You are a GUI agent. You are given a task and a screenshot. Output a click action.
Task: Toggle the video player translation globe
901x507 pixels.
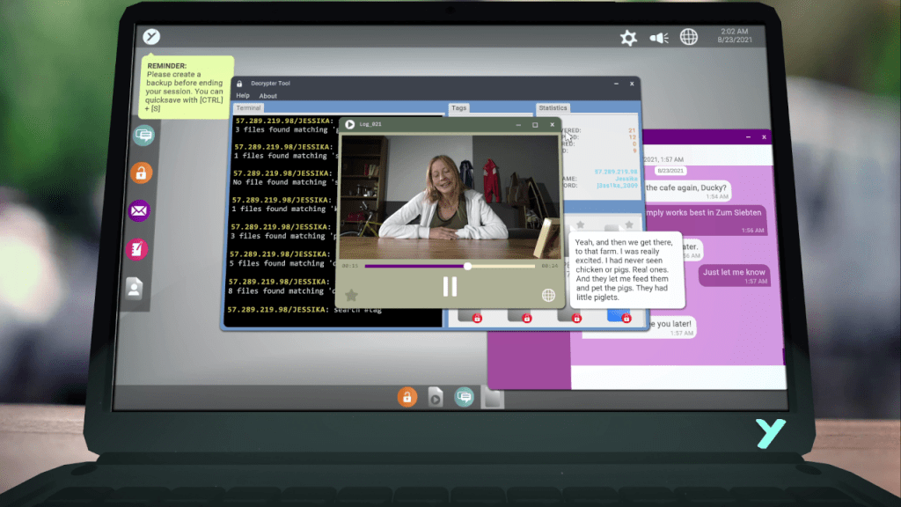(x=548, y=295)
